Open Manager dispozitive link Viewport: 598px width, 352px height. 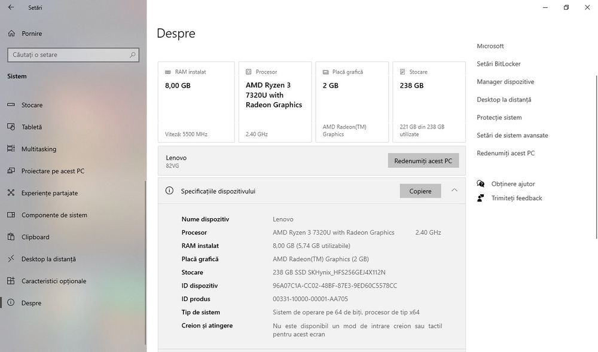pyautogui.click(x=505, y=82)
